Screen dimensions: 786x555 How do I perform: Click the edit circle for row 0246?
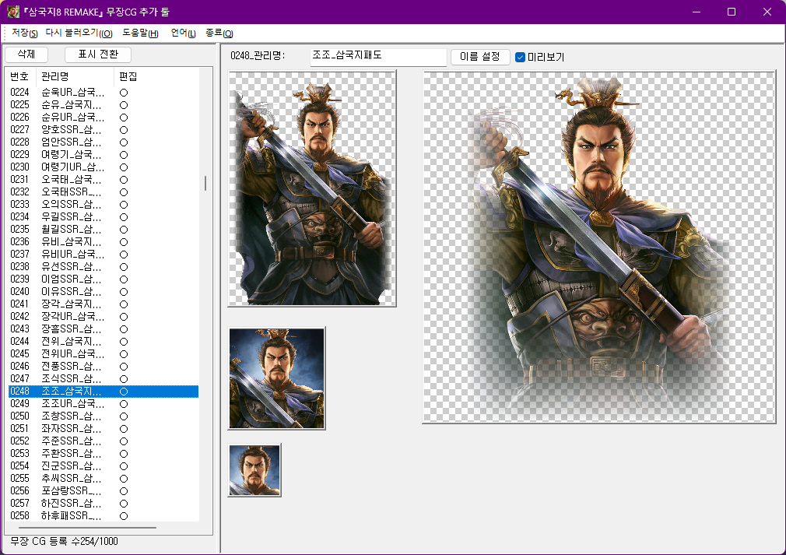pos(124,367)
